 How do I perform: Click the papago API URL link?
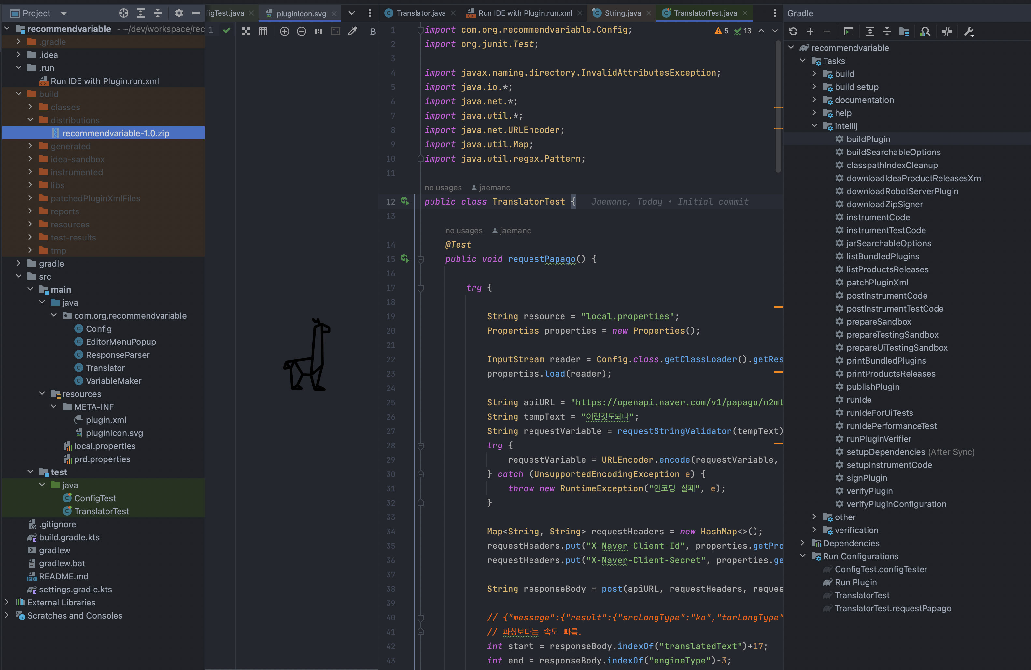coord(678,402)
